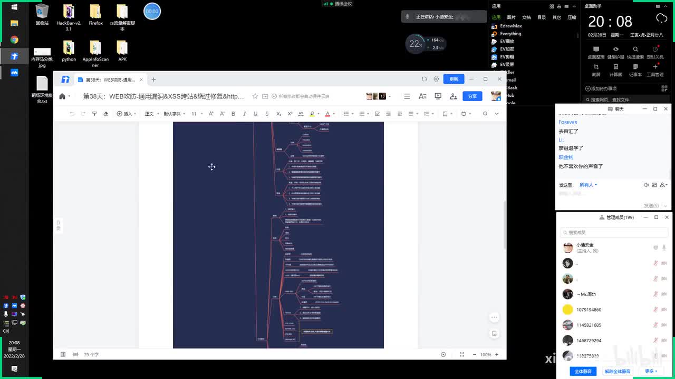
Task: Open the outline panel icon at left margin
Action: 59,225
